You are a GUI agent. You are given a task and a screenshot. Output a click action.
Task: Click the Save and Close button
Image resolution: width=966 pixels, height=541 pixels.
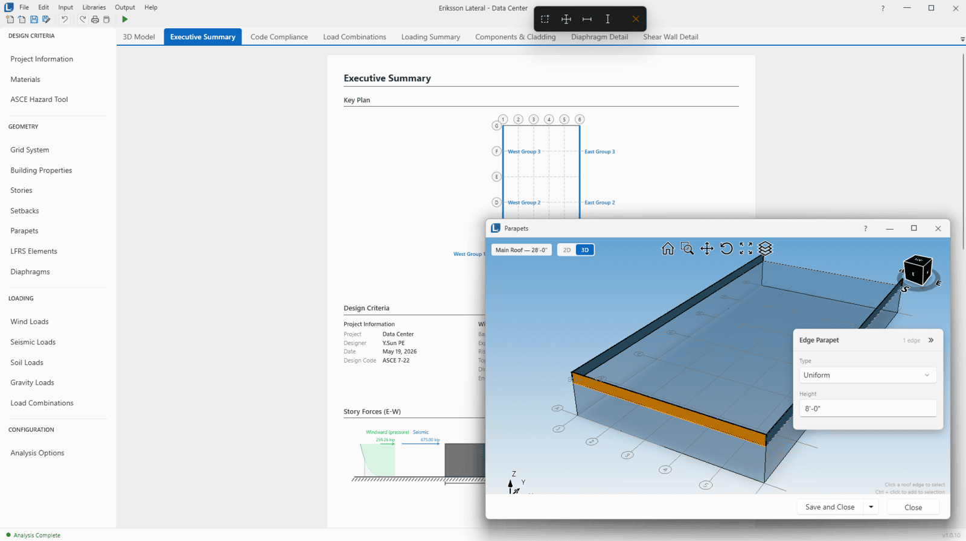click(x=830, y=507)
